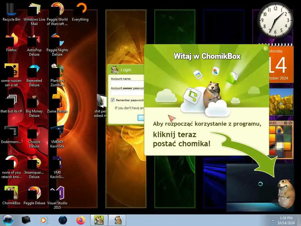This screenshot has width=301, height=226.
Task: Focus the Account owner password field
Action: [127, 93]
